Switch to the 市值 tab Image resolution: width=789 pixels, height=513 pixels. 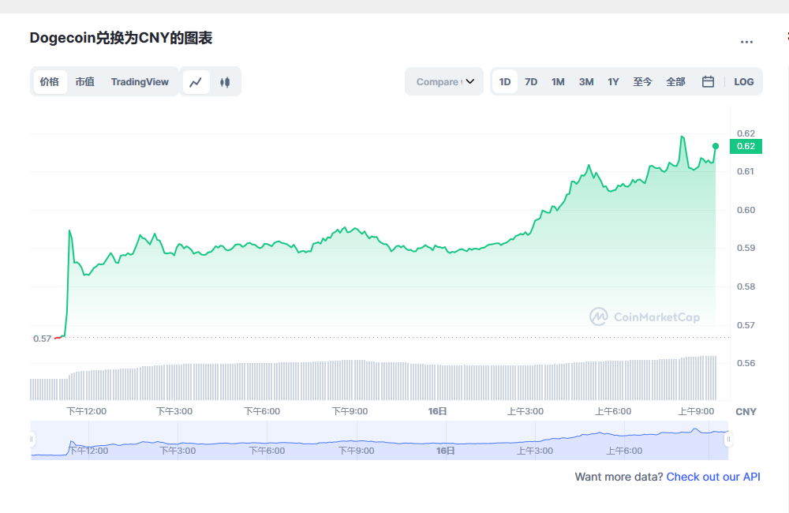click(84, 82)
